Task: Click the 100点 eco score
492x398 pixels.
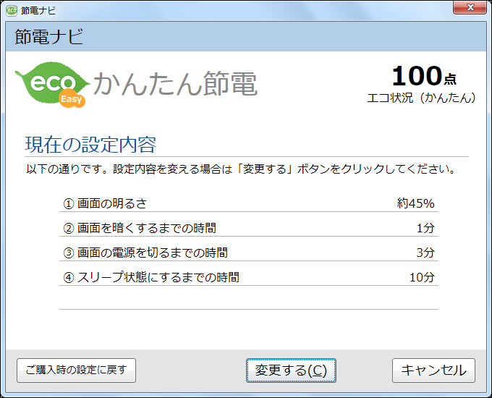Action: click(424, 76)
